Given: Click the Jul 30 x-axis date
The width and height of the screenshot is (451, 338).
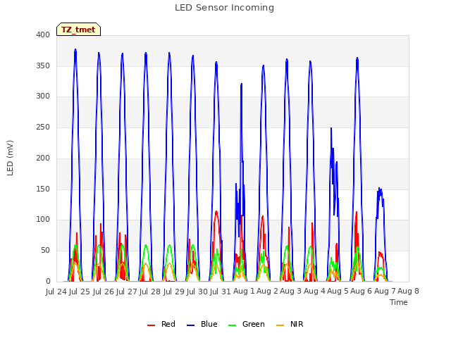Looking at the screenshot, I should coord(197,292).
